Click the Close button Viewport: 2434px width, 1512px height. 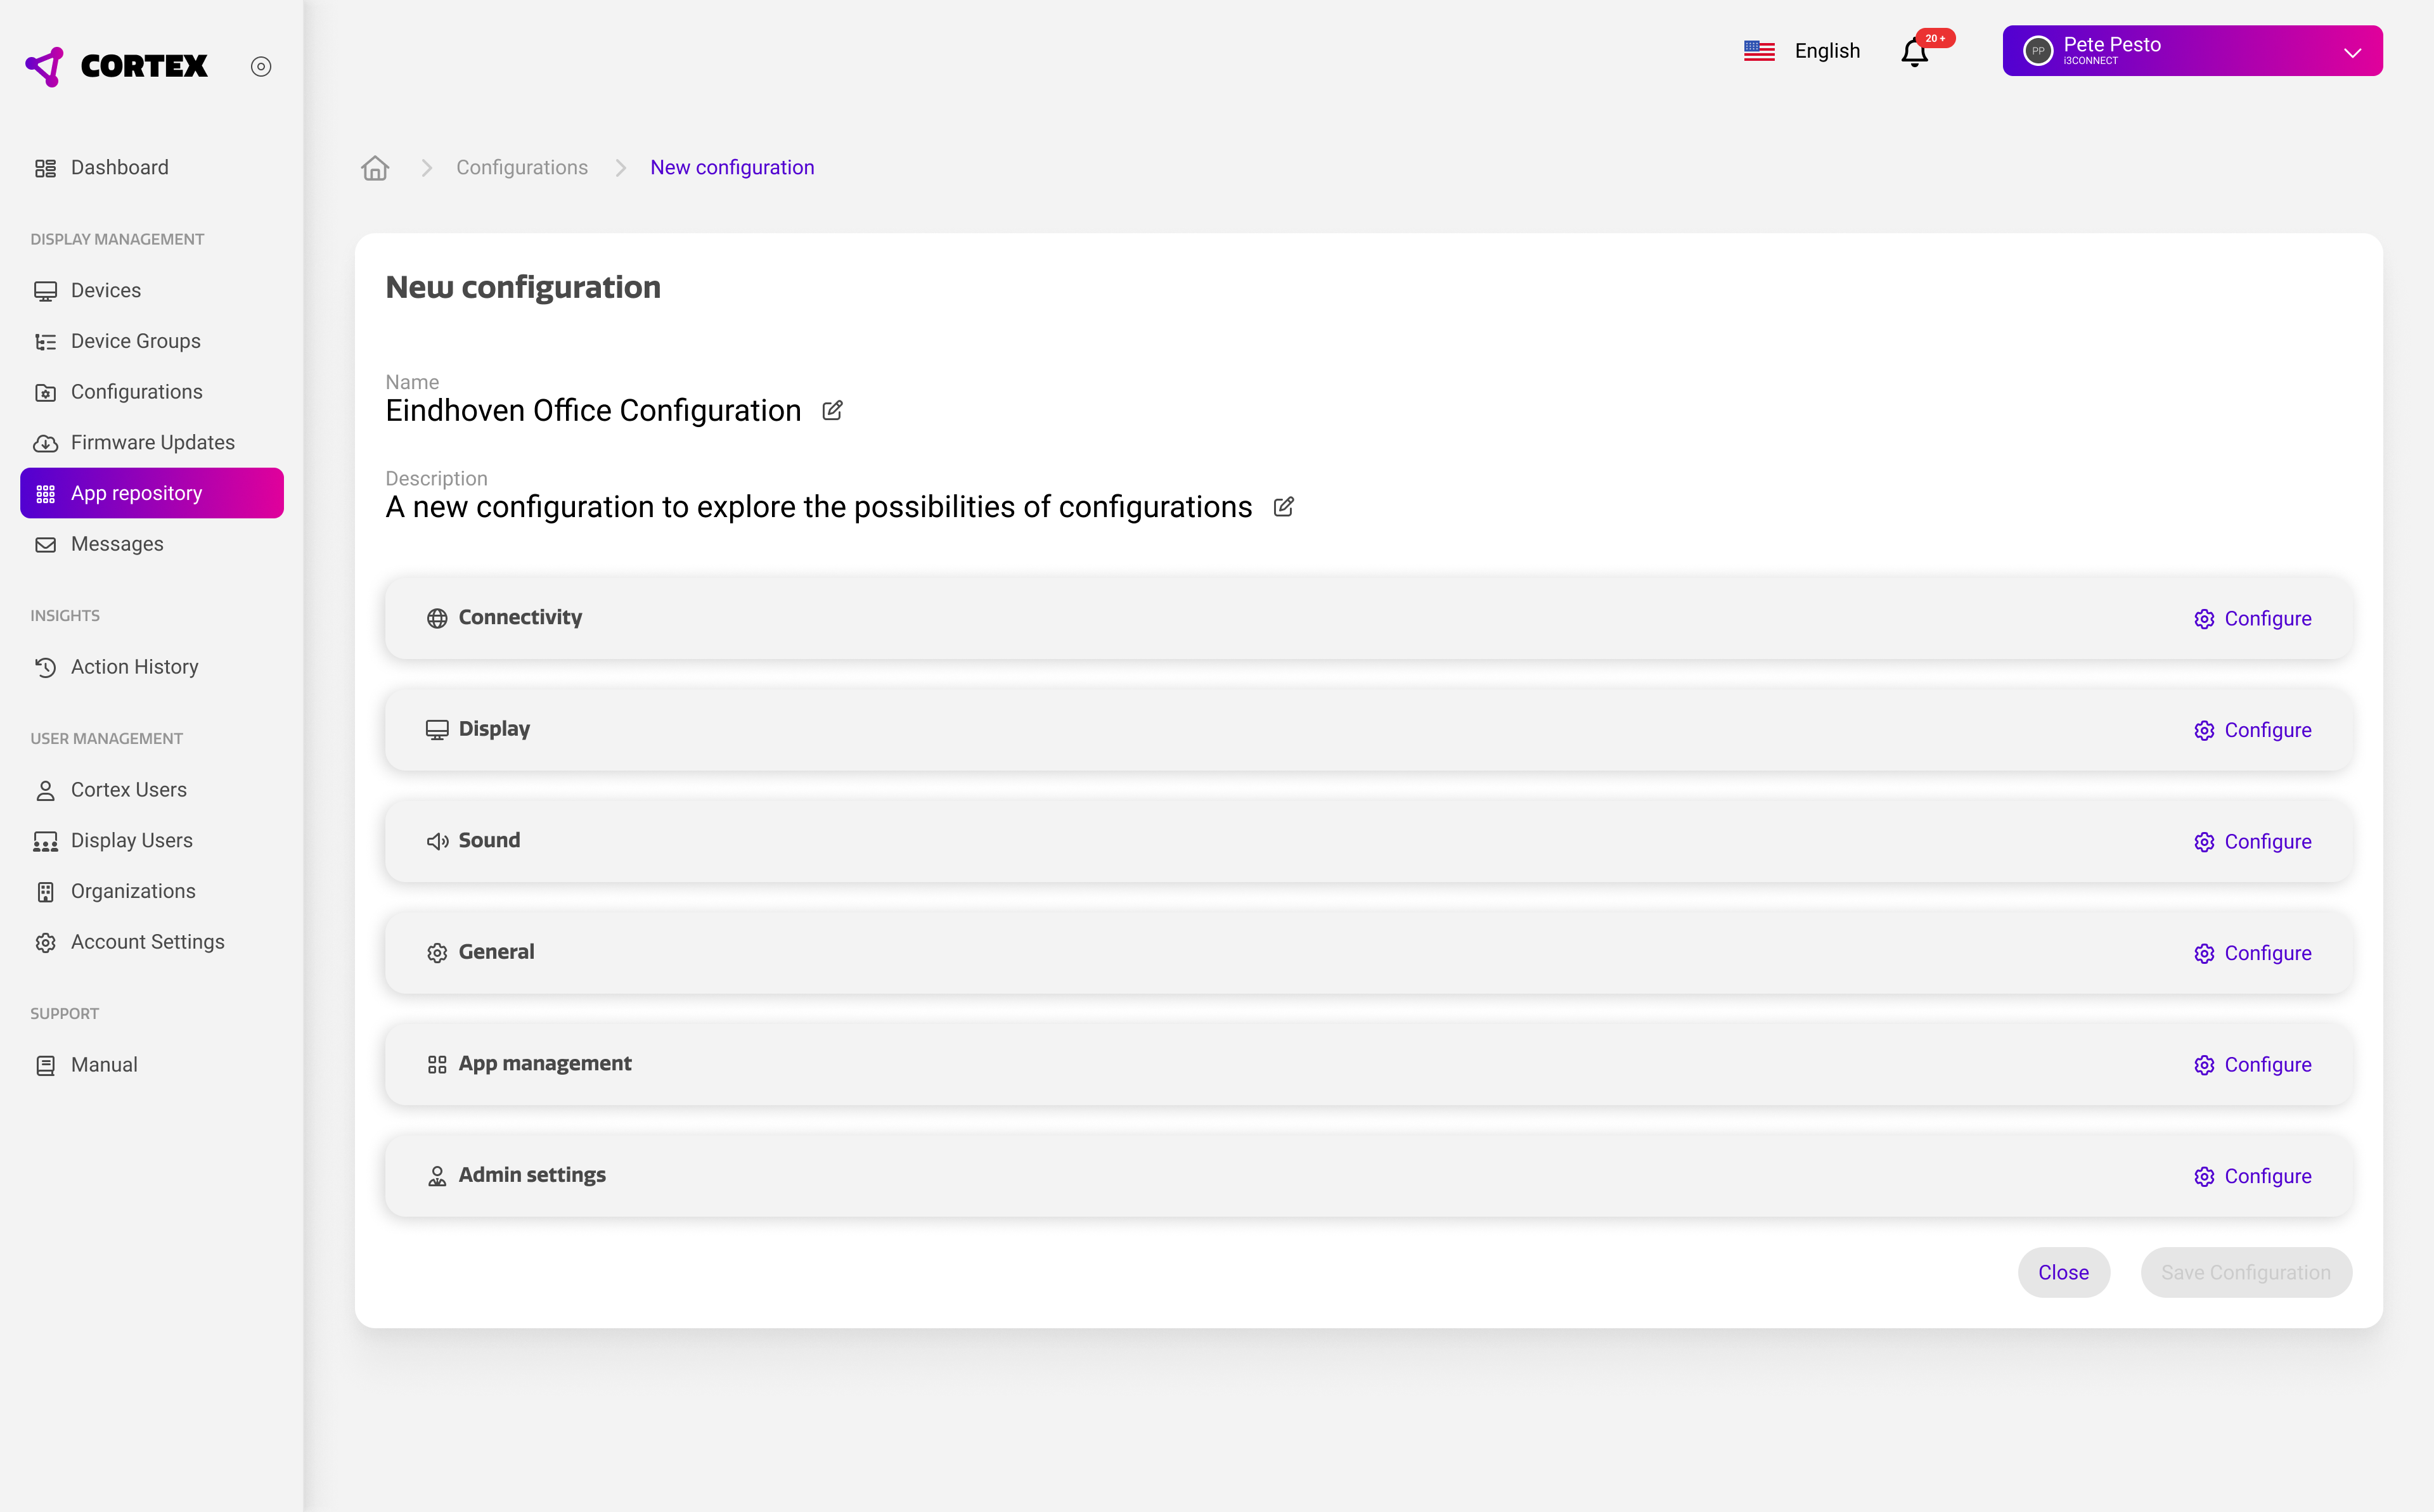[x=2063, y=1272]
